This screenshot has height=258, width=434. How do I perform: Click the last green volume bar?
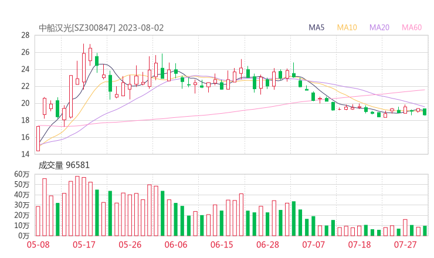[425, 230]
